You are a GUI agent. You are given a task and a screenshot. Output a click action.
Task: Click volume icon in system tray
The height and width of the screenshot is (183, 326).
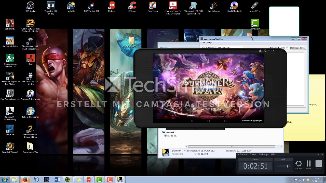click(x=304, y=180)
